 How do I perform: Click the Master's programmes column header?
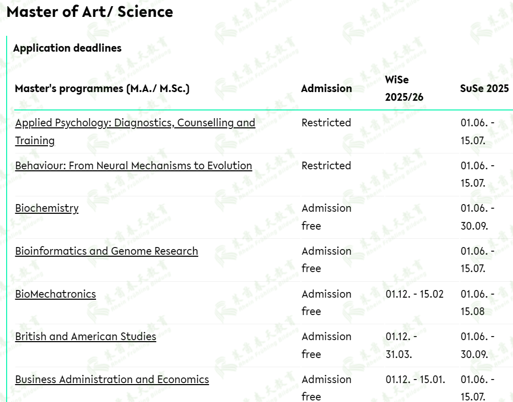(102, 88)
